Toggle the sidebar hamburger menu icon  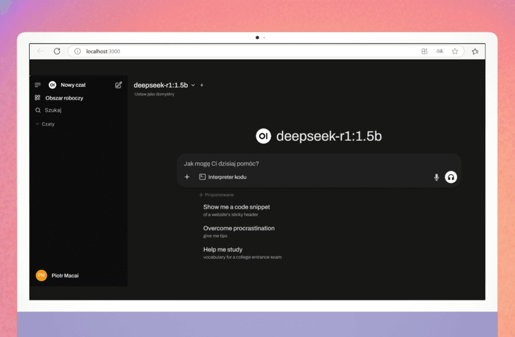38,85
